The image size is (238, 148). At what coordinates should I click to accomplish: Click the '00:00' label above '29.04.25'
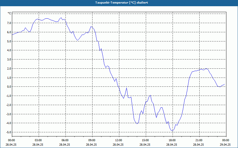tap(226, 140)
